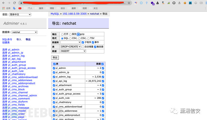Open the Google Translate bookmark icon
The image size is (207, 120).
(x=14, y=8)
